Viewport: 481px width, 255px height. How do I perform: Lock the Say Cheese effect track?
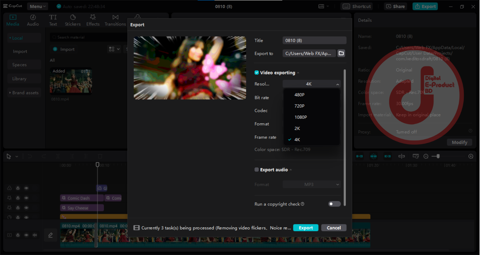point(18,208)
